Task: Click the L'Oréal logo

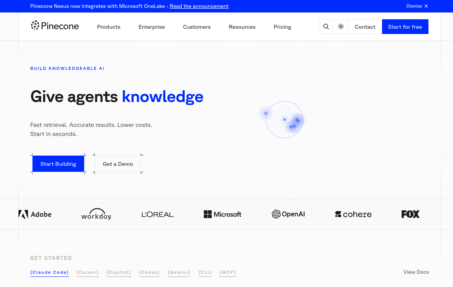Action: [x=157, y=214]
